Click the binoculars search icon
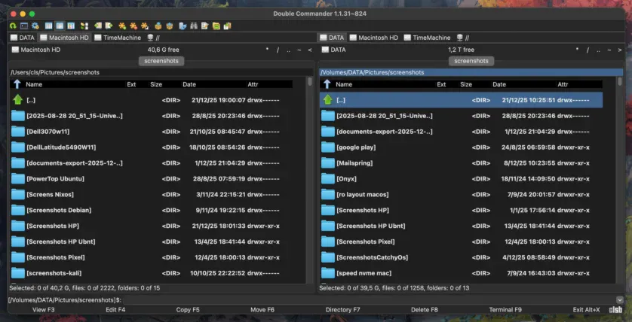The width and height of the screenshot is (632, 322). (194, 26)
